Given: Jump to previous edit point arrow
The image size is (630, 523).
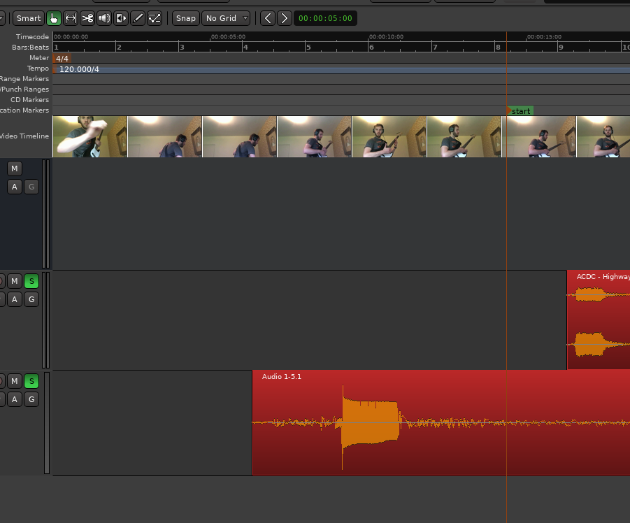Looking at the screenshot, I should tap(267, 18).
